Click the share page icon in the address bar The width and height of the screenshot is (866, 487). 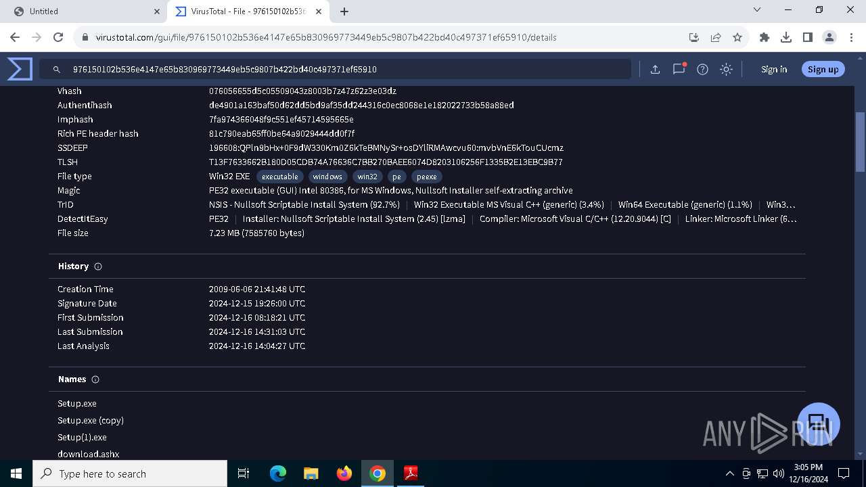click(716, 37)
